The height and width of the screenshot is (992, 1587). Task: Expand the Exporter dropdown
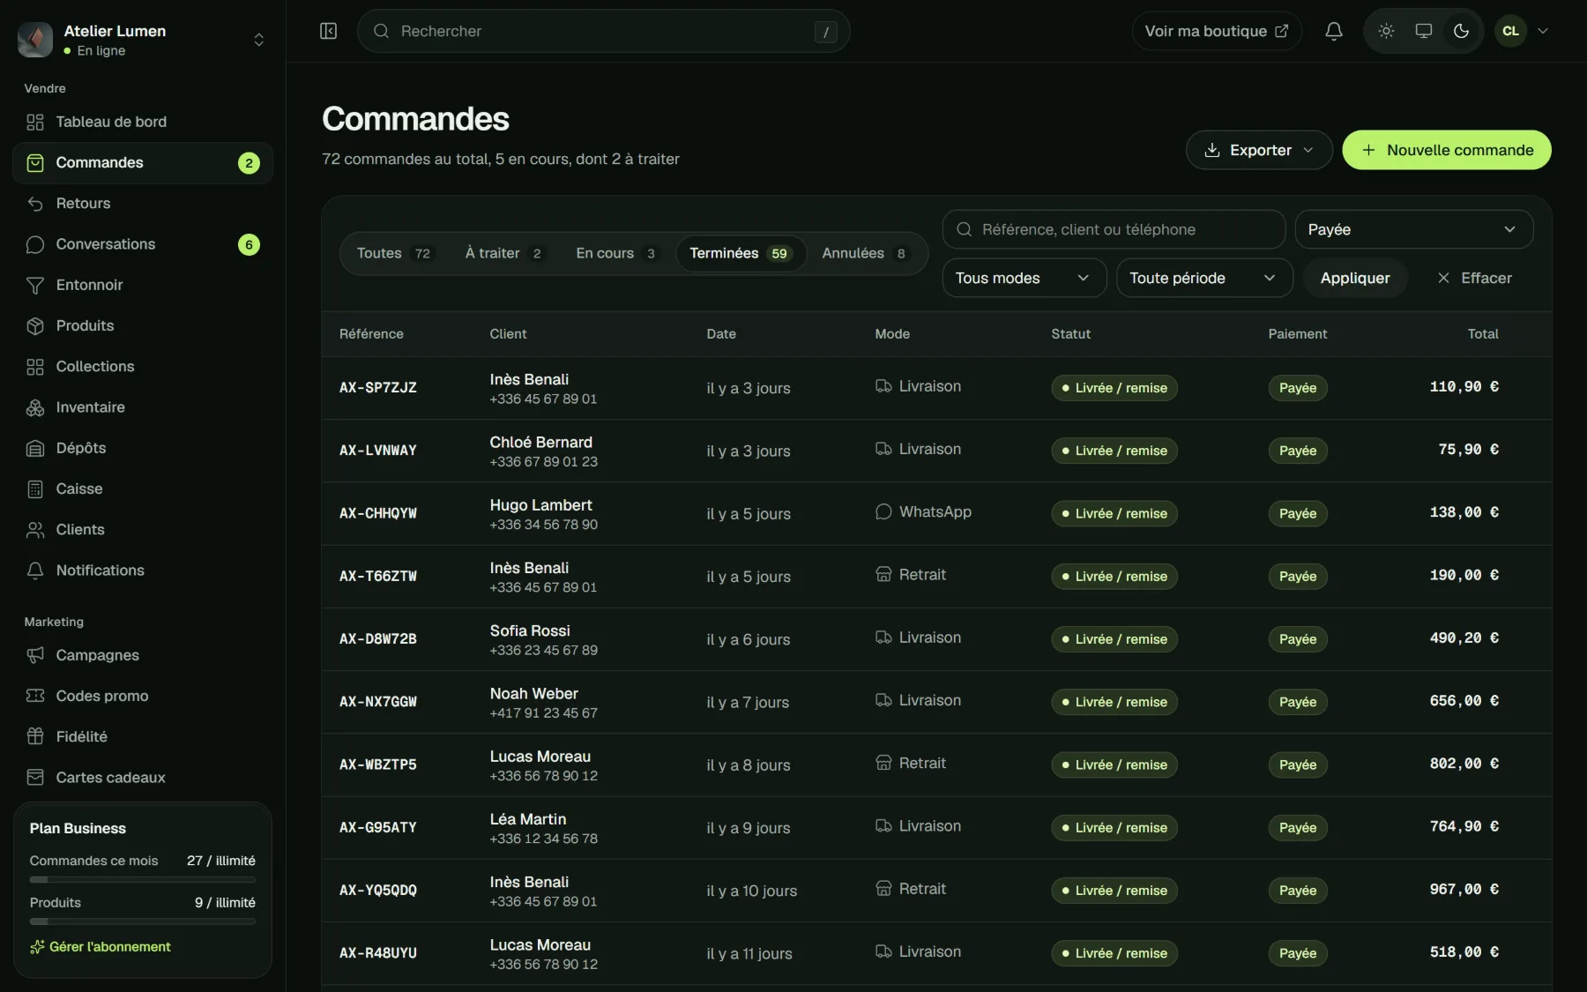point(1258,150)
